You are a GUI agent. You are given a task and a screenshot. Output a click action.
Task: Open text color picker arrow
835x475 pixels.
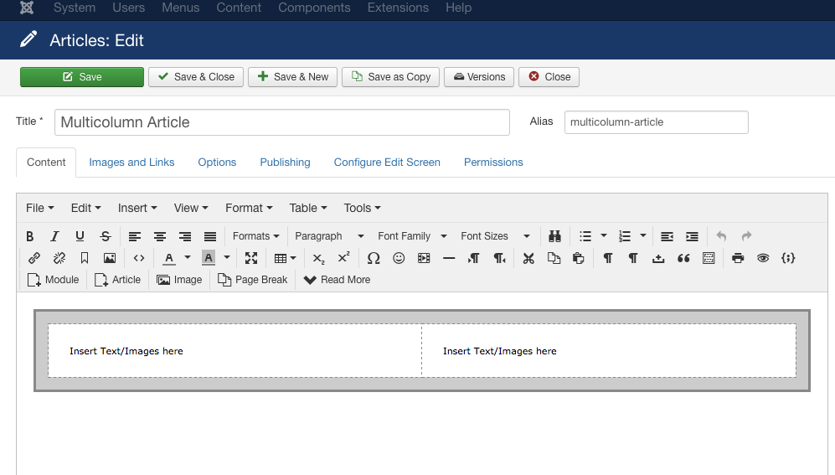pyautogui.click(x=188, y=258)
